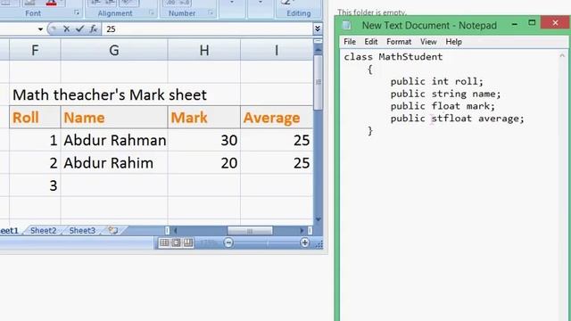Expand the formula bar with double chevron
Image resolution: width=571 pixels, height=321 pixels.
[318, 29]
